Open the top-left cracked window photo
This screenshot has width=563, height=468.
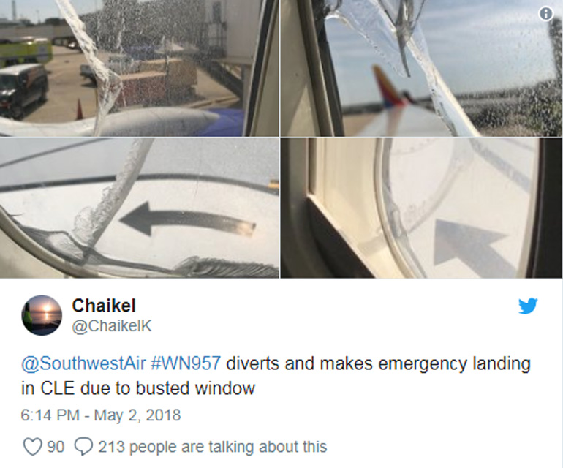pyautogui.click(x=140, y=68)
